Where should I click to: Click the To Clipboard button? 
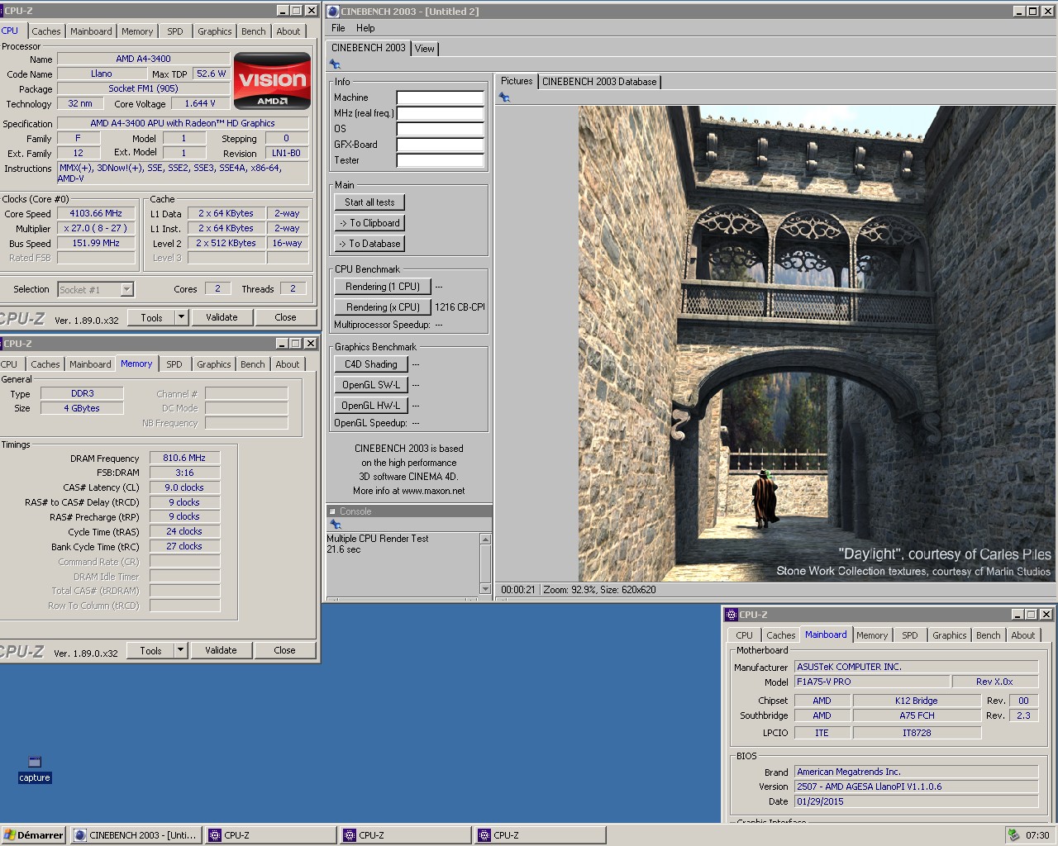pyautogui.click(x=369, y=223)
